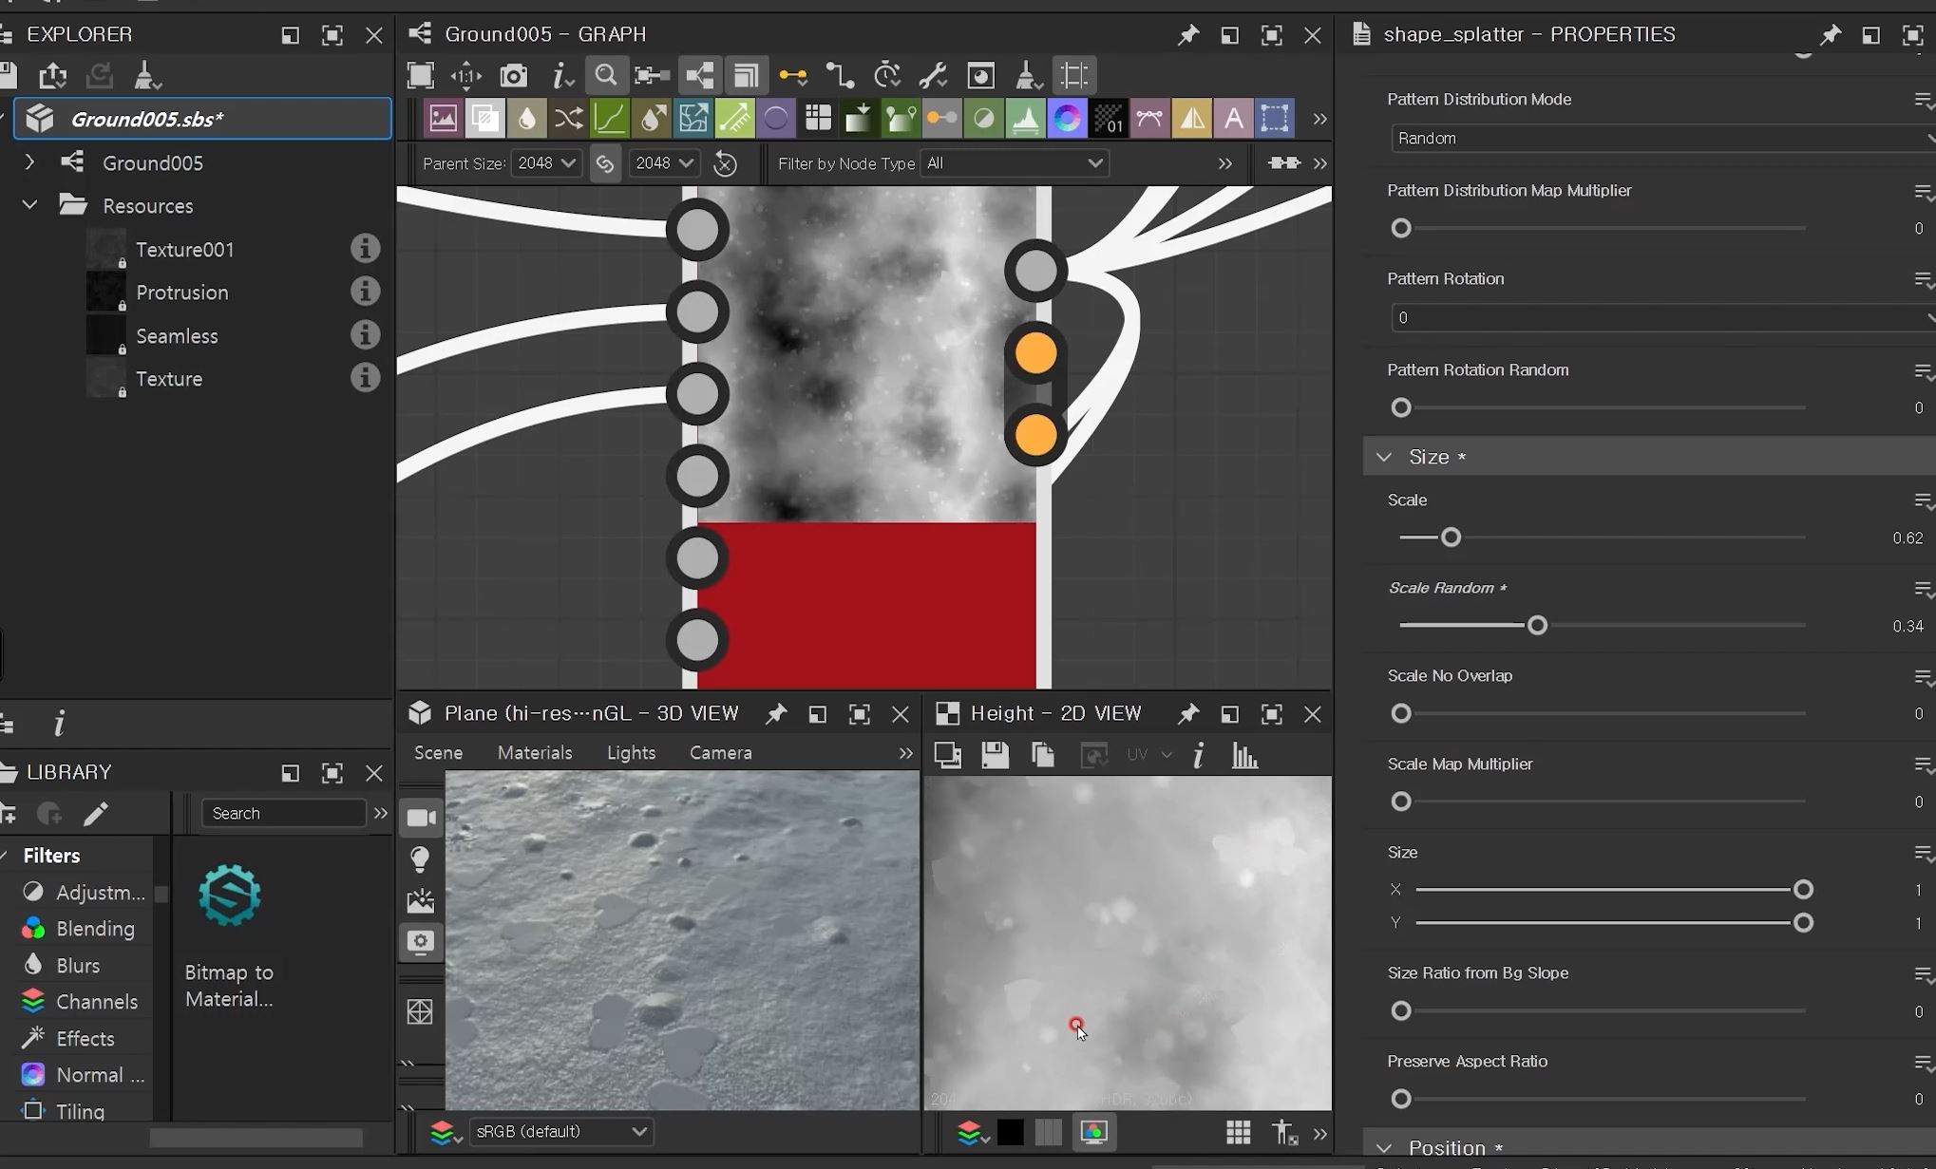1936x1169 pixels.
Task: Click the find magnifier icon in graph toolbar
Action: (605, 76)
